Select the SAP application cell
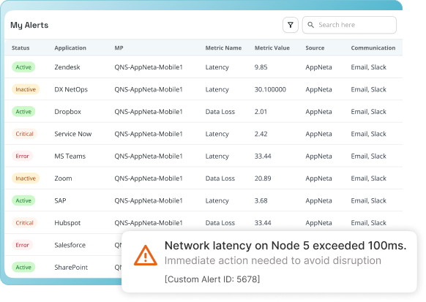The height and width of the screenshot is (302, 426). click(x=60, y=200)
